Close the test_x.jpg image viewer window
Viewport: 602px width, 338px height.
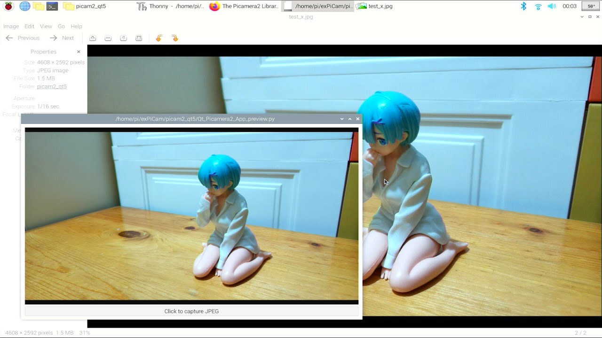[x=598, y=17]
